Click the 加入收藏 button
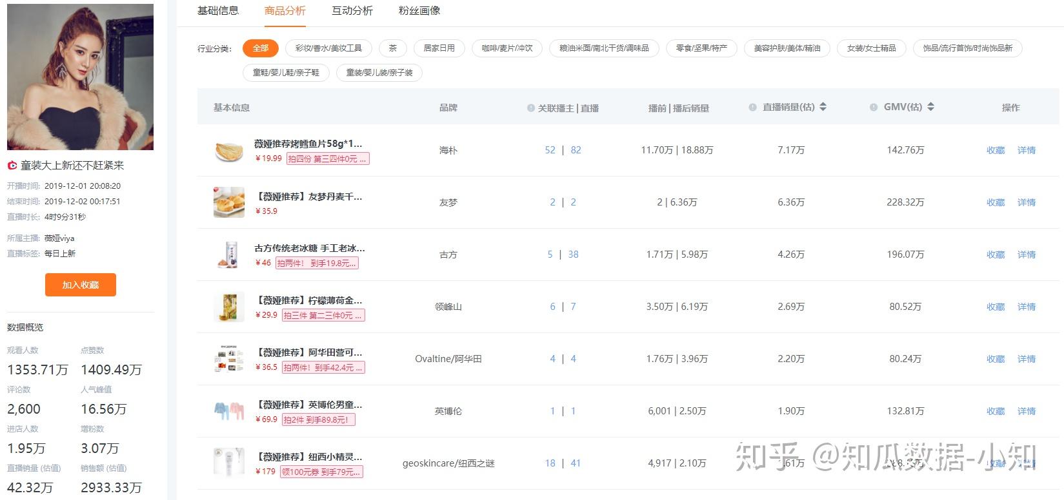 click(81, 285)
